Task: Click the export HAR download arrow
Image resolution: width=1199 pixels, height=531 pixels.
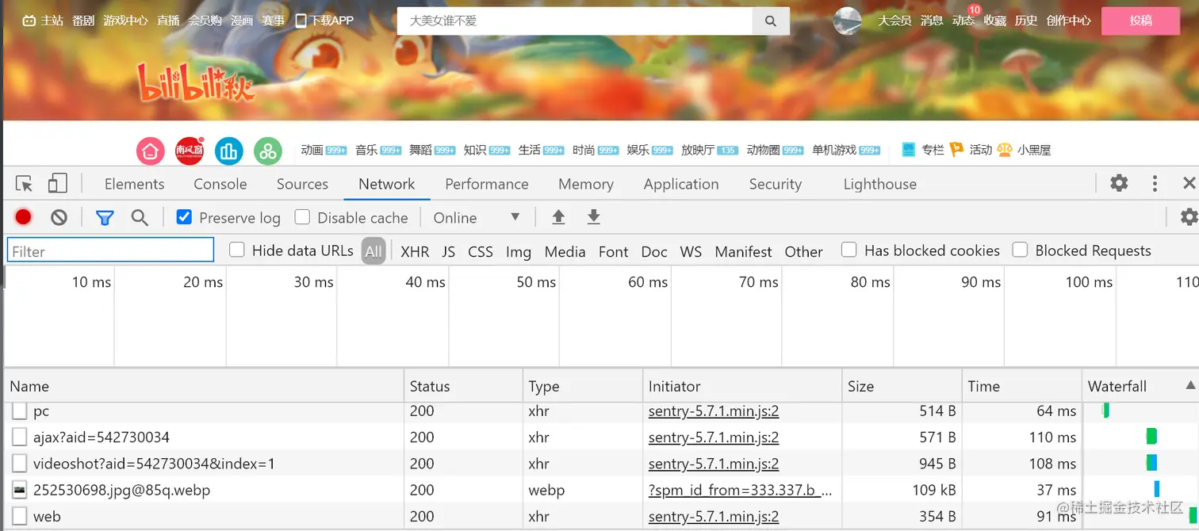Action: [x=593, y=217]
